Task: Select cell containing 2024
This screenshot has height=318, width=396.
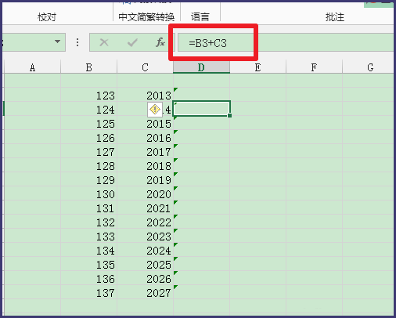Action: pyautogui.click(x=145, y=250)
